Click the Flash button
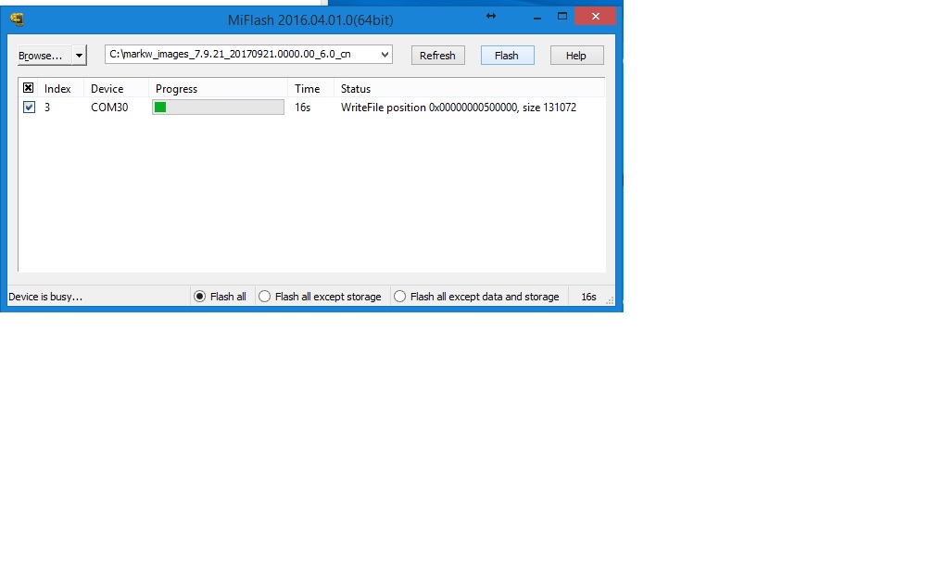The height and width of the screenshot is (584, 934). (507, 56)
